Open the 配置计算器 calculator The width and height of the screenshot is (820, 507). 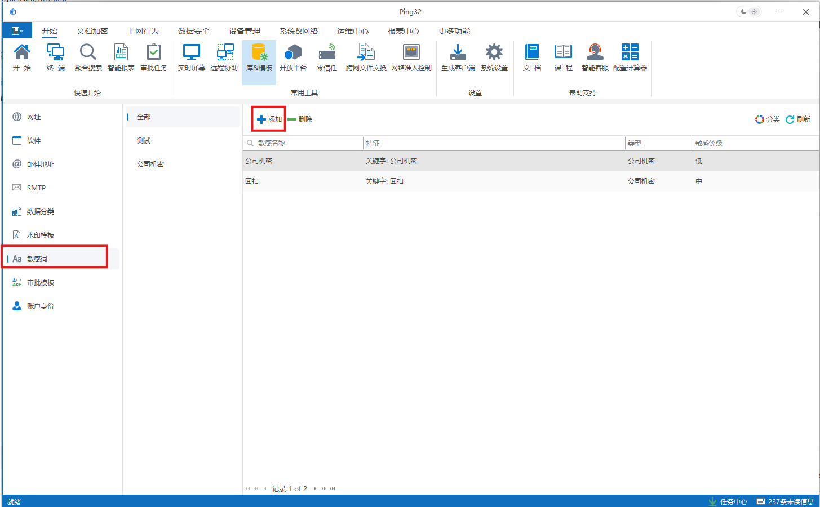pos(630,57)
